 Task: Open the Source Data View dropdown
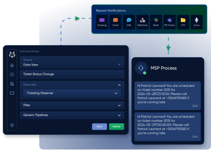72,62
